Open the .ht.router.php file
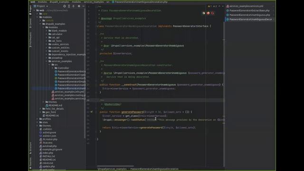 [48, 139]
